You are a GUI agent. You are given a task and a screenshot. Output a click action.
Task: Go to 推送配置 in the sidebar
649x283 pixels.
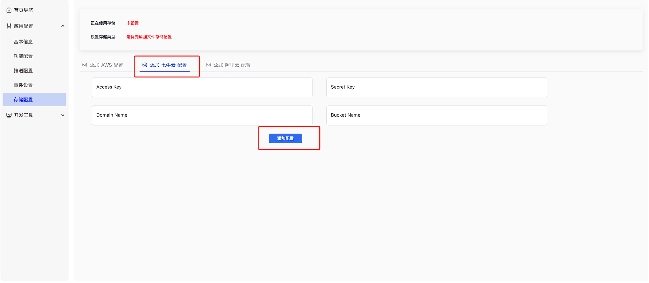pos(23,71)
